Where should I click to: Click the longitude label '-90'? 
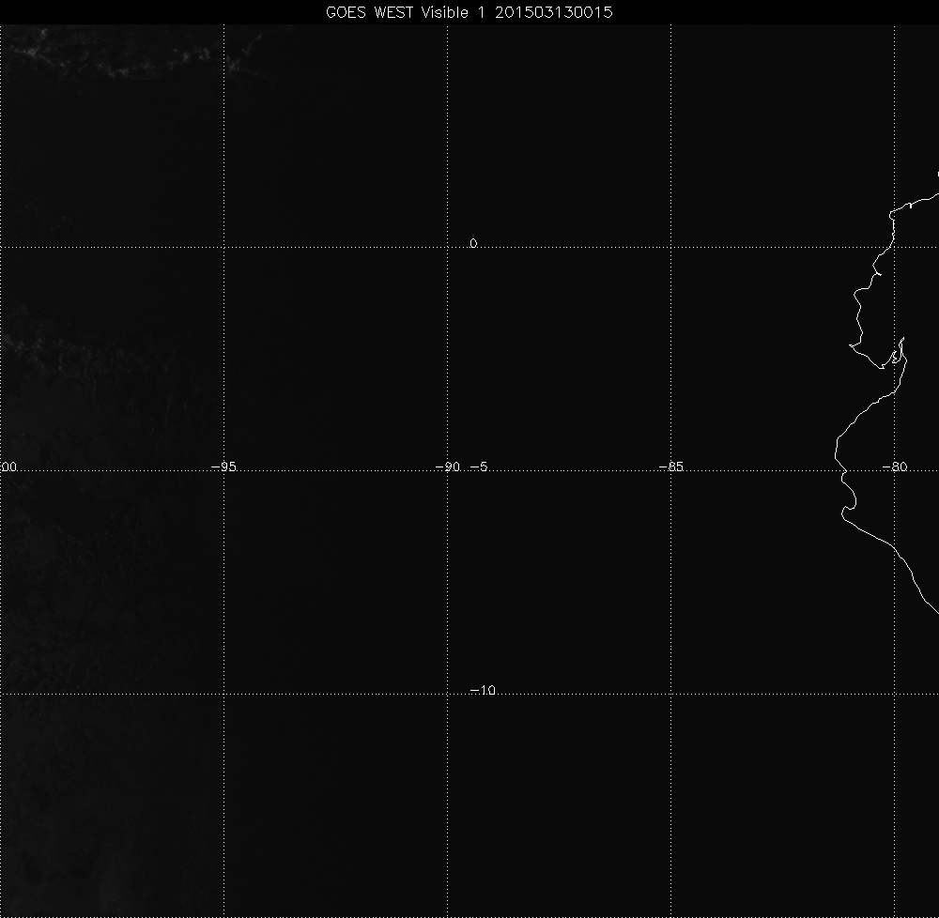447,467
